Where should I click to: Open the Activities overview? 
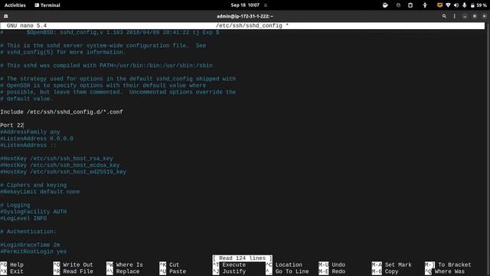15,5
